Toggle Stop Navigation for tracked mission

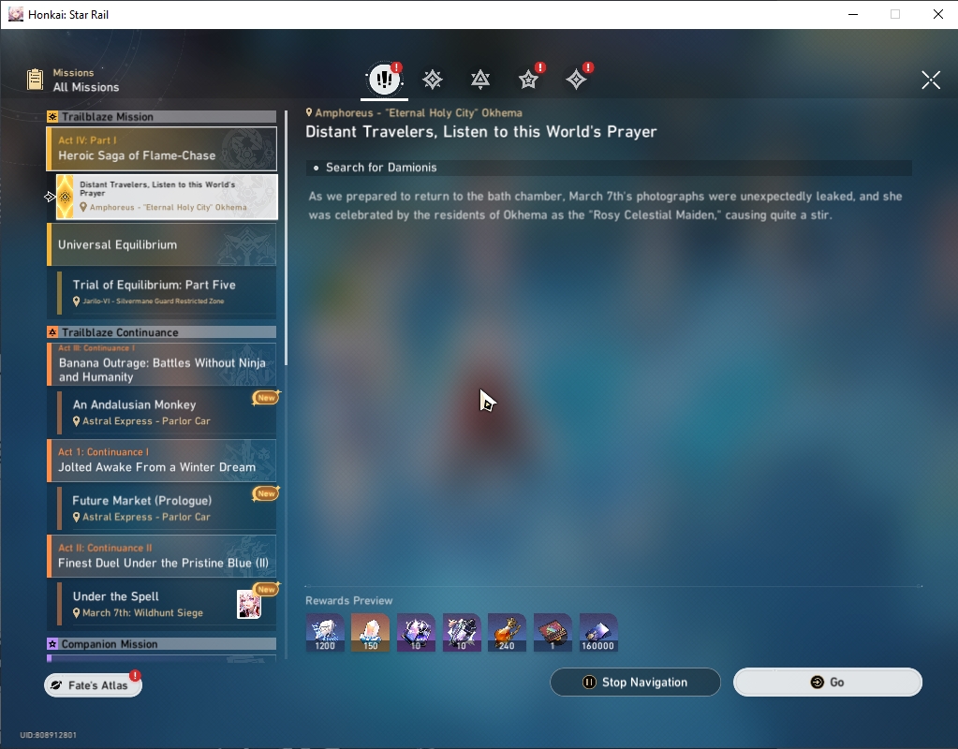click(636, 682)
